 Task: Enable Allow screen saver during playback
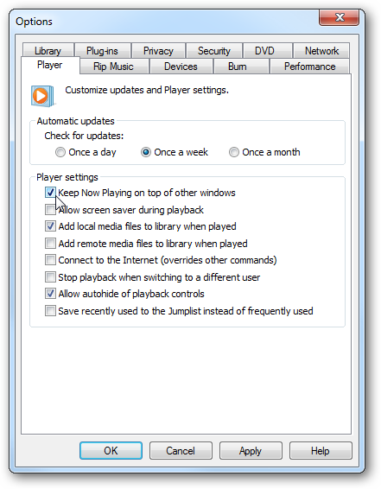point(50,210)
